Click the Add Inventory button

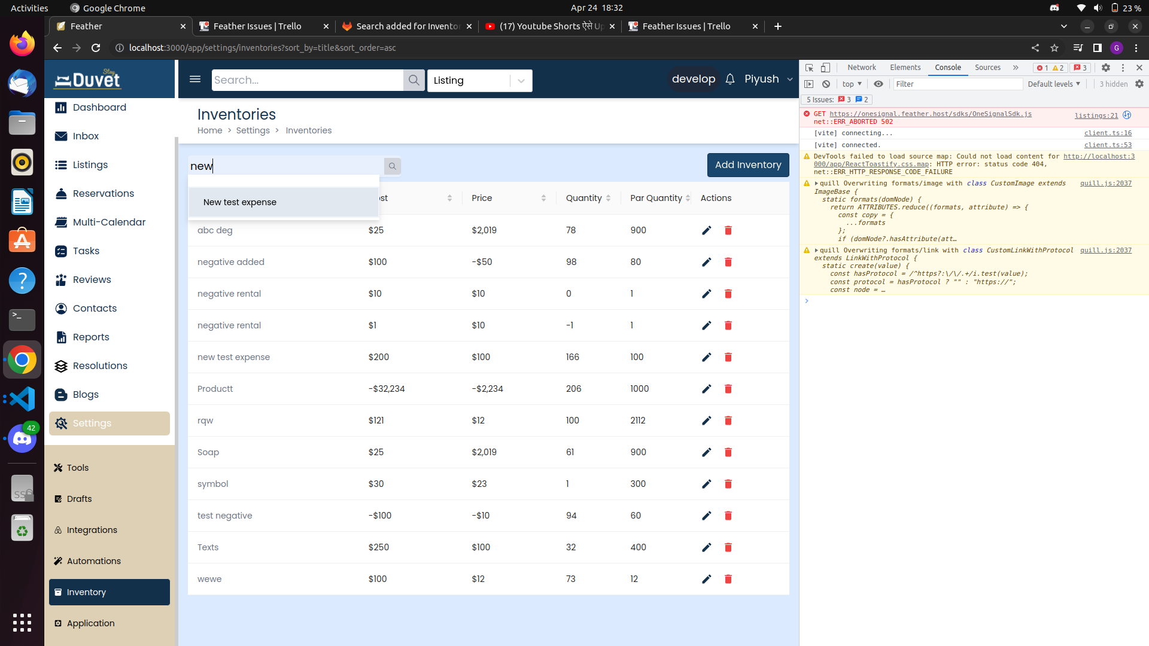pos(747,165)
